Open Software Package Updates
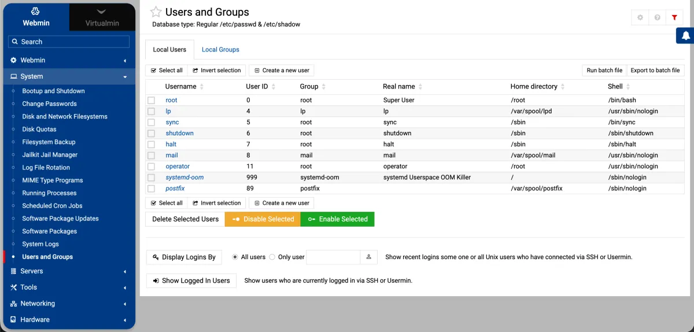The width and height of the screenshot is (694, 332). (x=60, y=218)
